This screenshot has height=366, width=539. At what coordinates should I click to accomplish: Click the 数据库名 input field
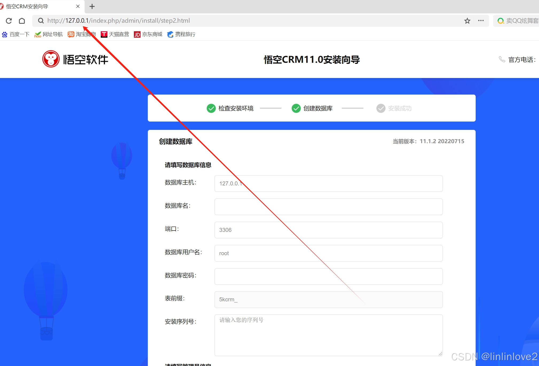pos(328,207)
